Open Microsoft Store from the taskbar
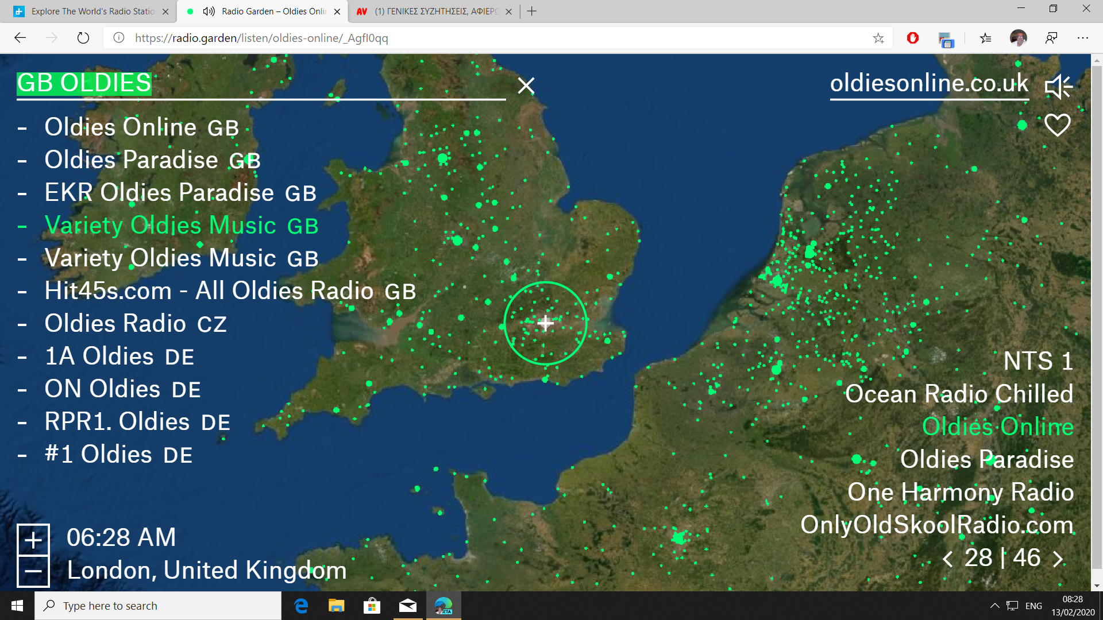 372,606
